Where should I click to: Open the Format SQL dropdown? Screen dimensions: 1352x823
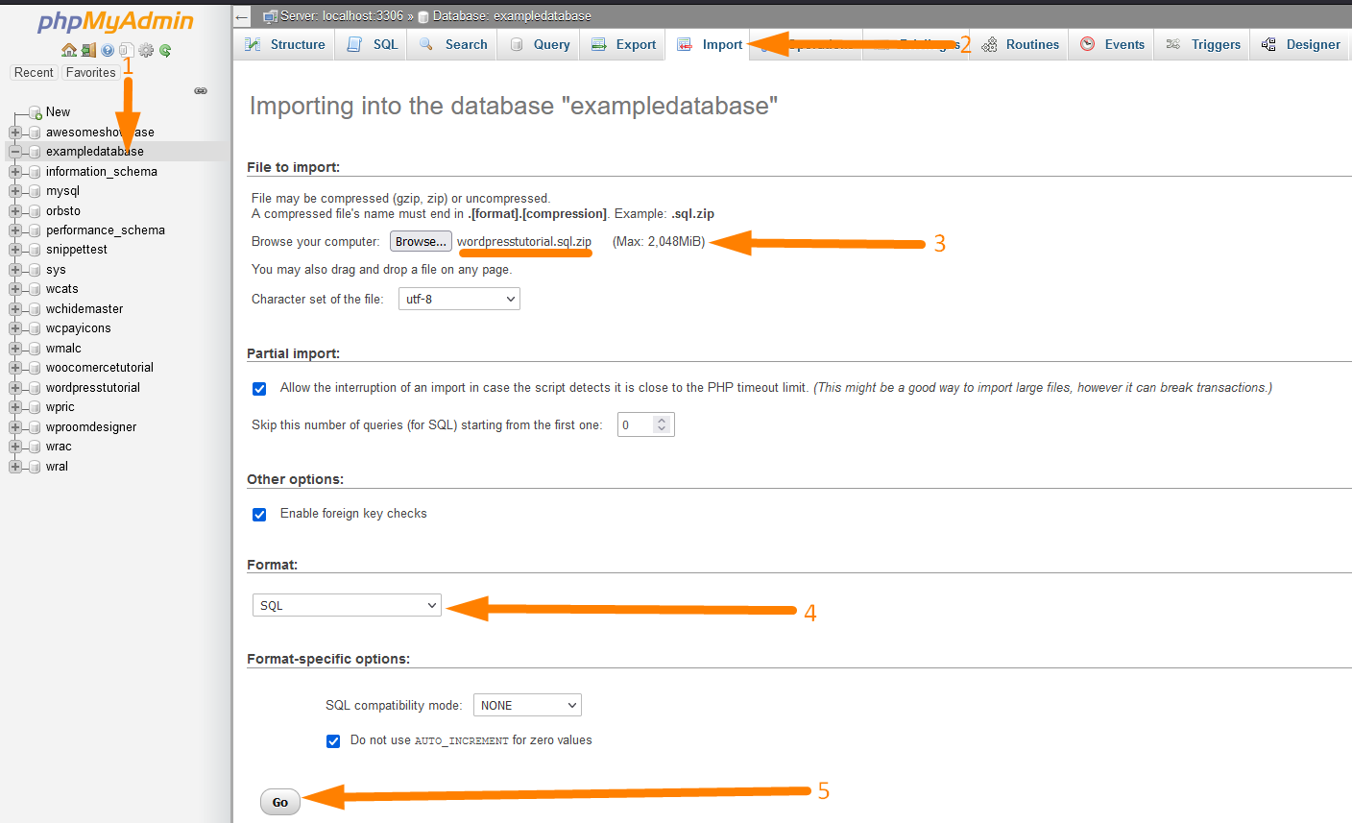point(347,605)
